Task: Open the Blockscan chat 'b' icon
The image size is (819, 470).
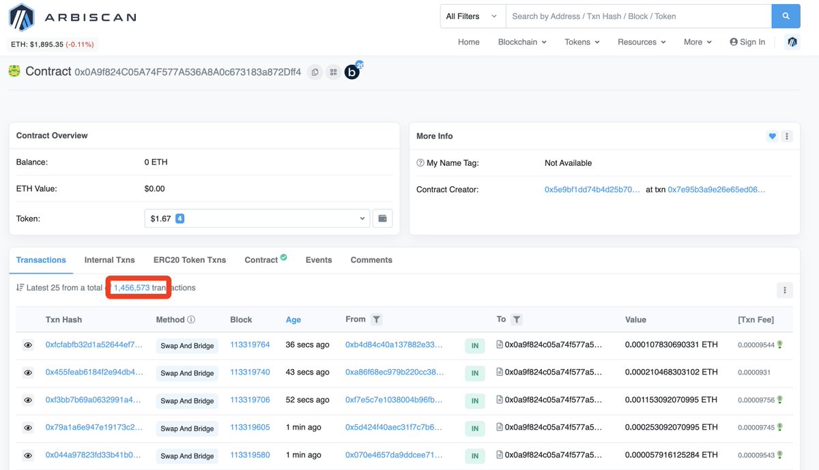Action: [x=352, y=72]
